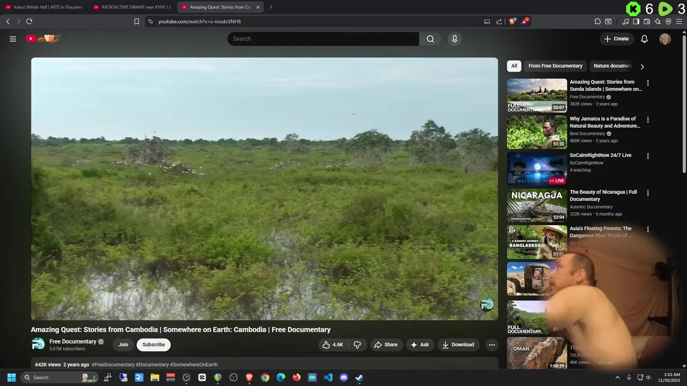Viewport: 687px width, 386px height.
Task: Open Why Jamaica is a Paradise thumbnail
Action: [537, 132]
